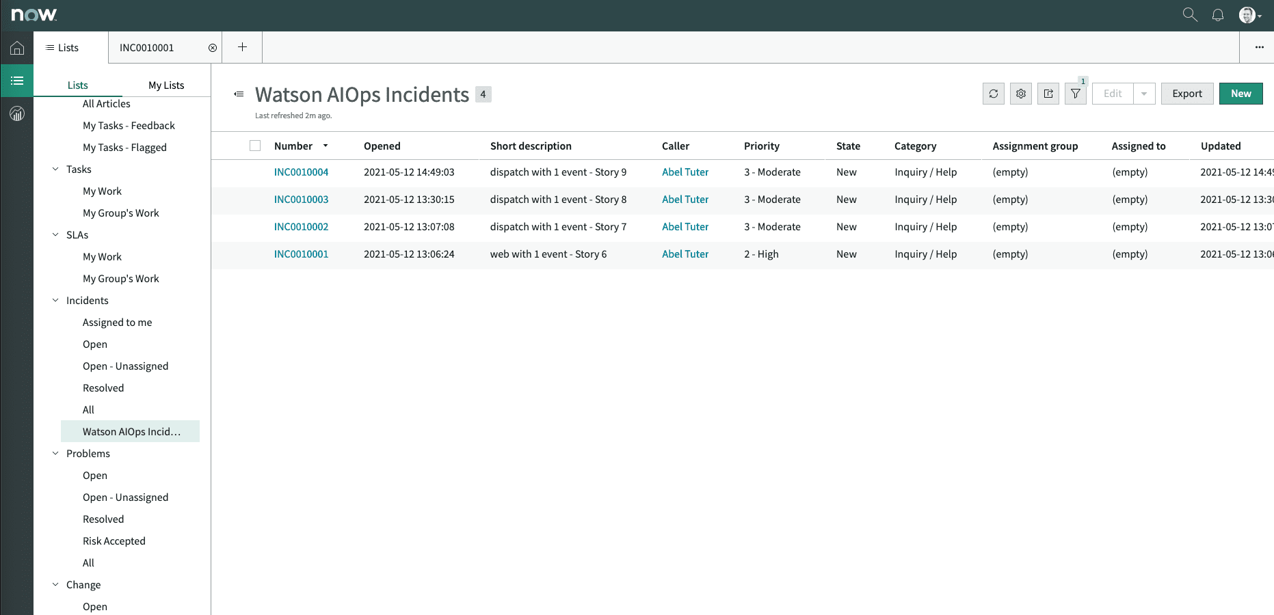Open the search magnifier icon
Screen dimensions: 1274x615
1189,14
